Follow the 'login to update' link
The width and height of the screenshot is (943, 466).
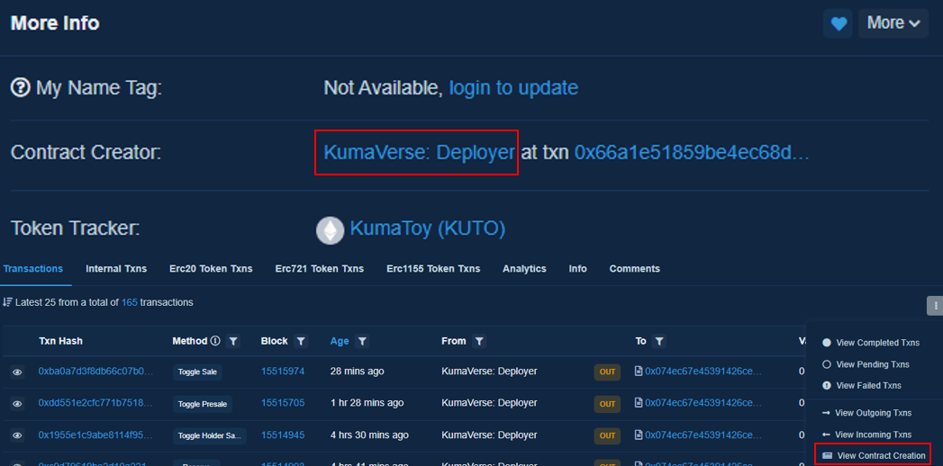[513, 88]
